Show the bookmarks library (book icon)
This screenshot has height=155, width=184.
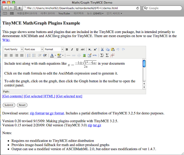point(5,13)
